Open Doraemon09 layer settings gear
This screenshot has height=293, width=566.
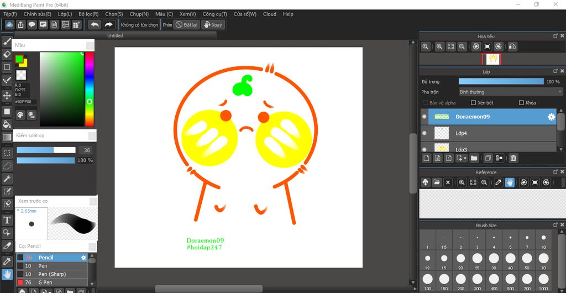[551, 117]
